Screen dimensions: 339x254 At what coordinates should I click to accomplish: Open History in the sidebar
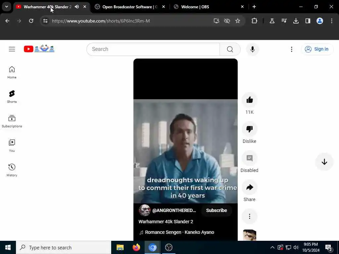coord(12,170)
